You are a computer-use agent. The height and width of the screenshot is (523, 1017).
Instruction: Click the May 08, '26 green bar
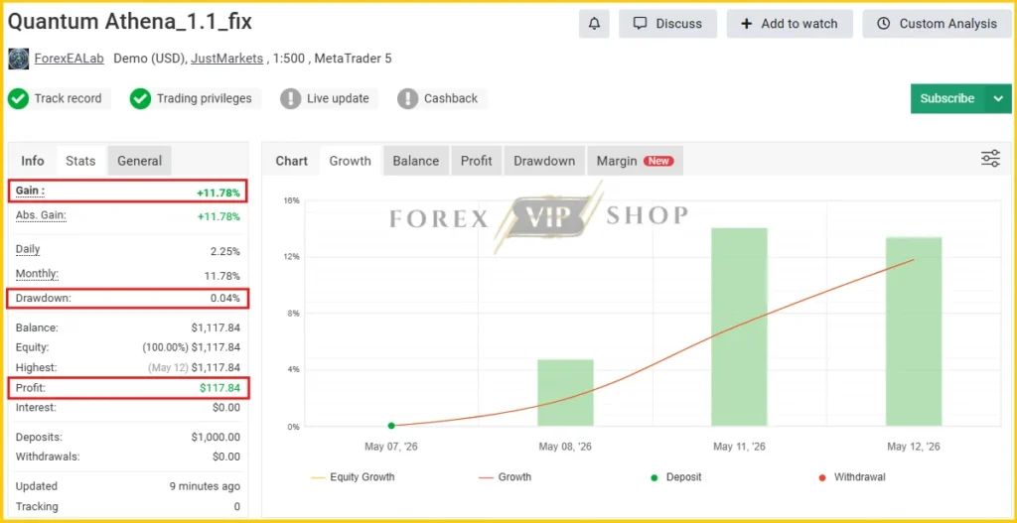click(x=565, y=393)
